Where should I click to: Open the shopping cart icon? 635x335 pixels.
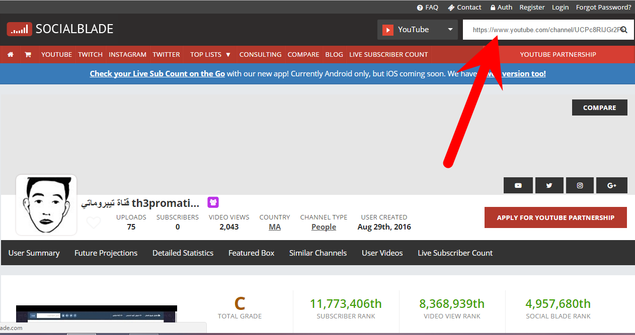(x=28, y=54)
